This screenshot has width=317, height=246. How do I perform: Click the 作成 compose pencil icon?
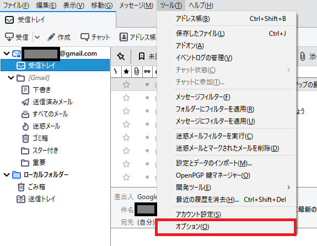point(51,37)
